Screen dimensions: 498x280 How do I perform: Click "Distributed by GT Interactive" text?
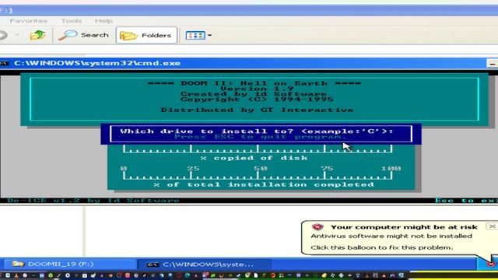tap(257, 110)
